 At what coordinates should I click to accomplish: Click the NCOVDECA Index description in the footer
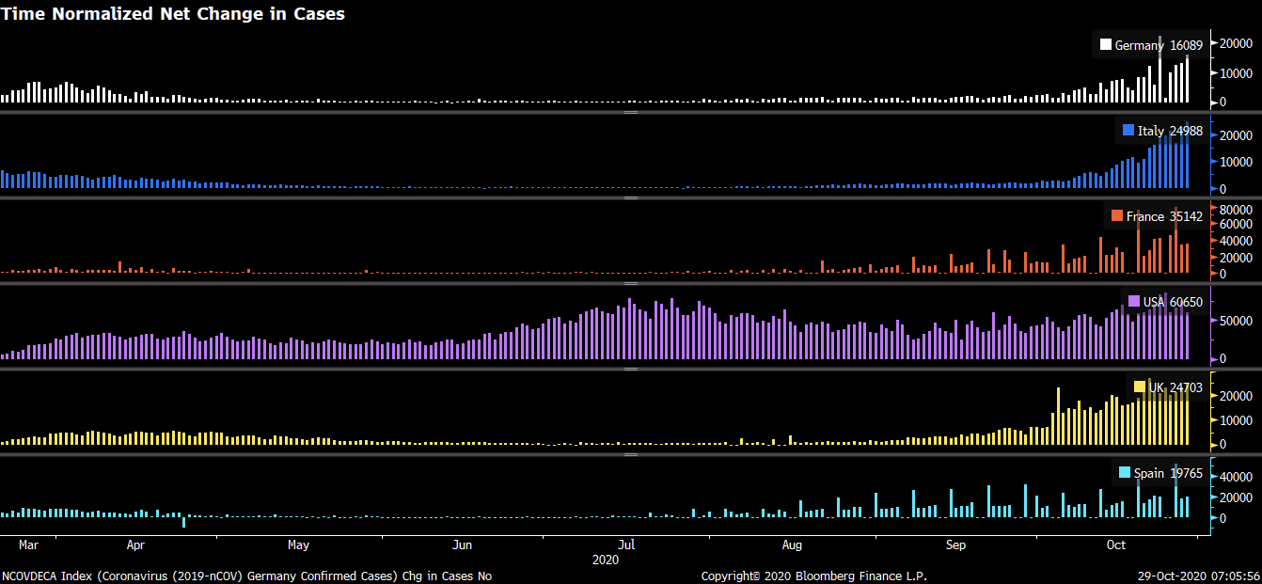coord(246,576)
